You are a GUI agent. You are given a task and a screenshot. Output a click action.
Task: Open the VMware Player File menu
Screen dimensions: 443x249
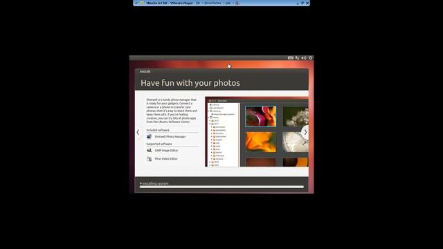coord(198,3)
